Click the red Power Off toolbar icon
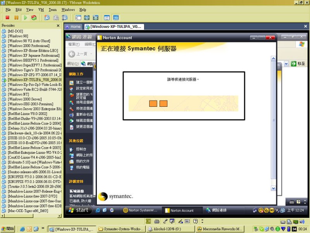Image resolution: width=310 pixels, height=233 pixels. click(7, 17)
